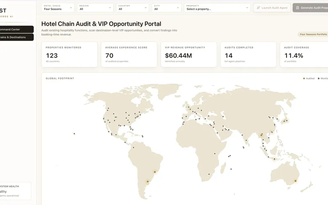Select the gold audited marker in southern Brazil
This screenshot has width=328, height=205.
click(155, 172)
